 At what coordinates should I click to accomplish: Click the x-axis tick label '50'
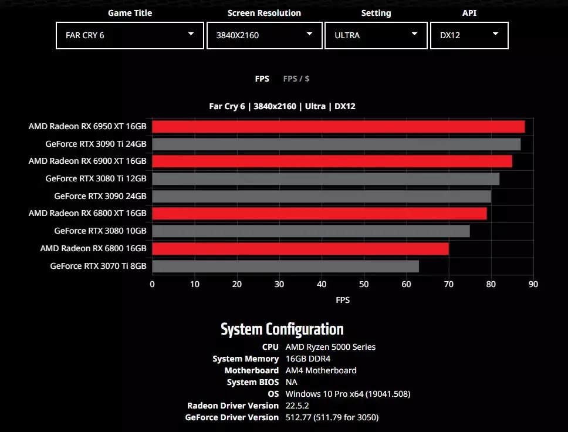click(364, 284)
